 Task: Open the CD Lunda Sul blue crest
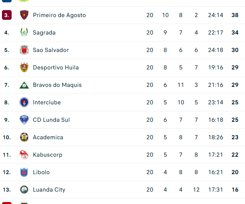click(24, 119)
